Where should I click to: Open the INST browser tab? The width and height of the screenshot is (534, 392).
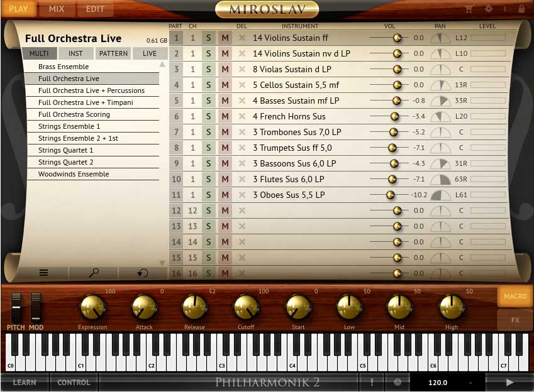[x=75, y=53]
